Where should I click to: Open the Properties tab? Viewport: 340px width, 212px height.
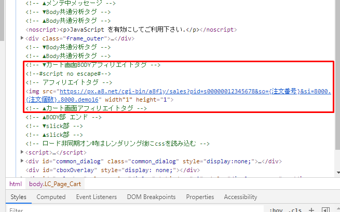200,197
